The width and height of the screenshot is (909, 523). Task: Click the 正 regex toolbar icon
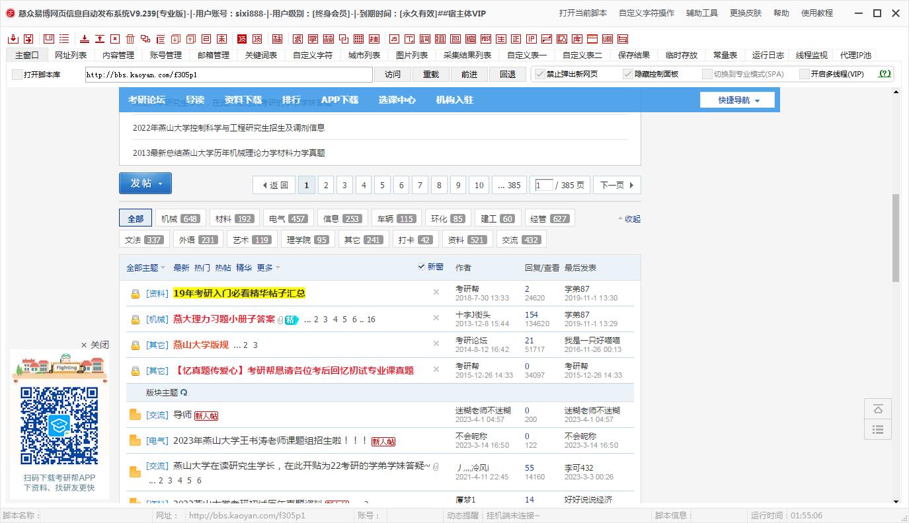[516, 39]
